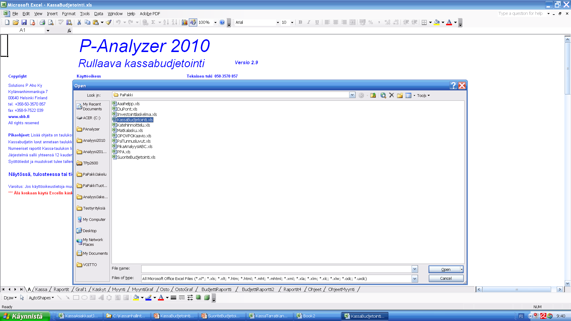This screenshot has width=571, height=321.
Task: Click the Borders toolbar icon
Action: [x=424, y=22]
